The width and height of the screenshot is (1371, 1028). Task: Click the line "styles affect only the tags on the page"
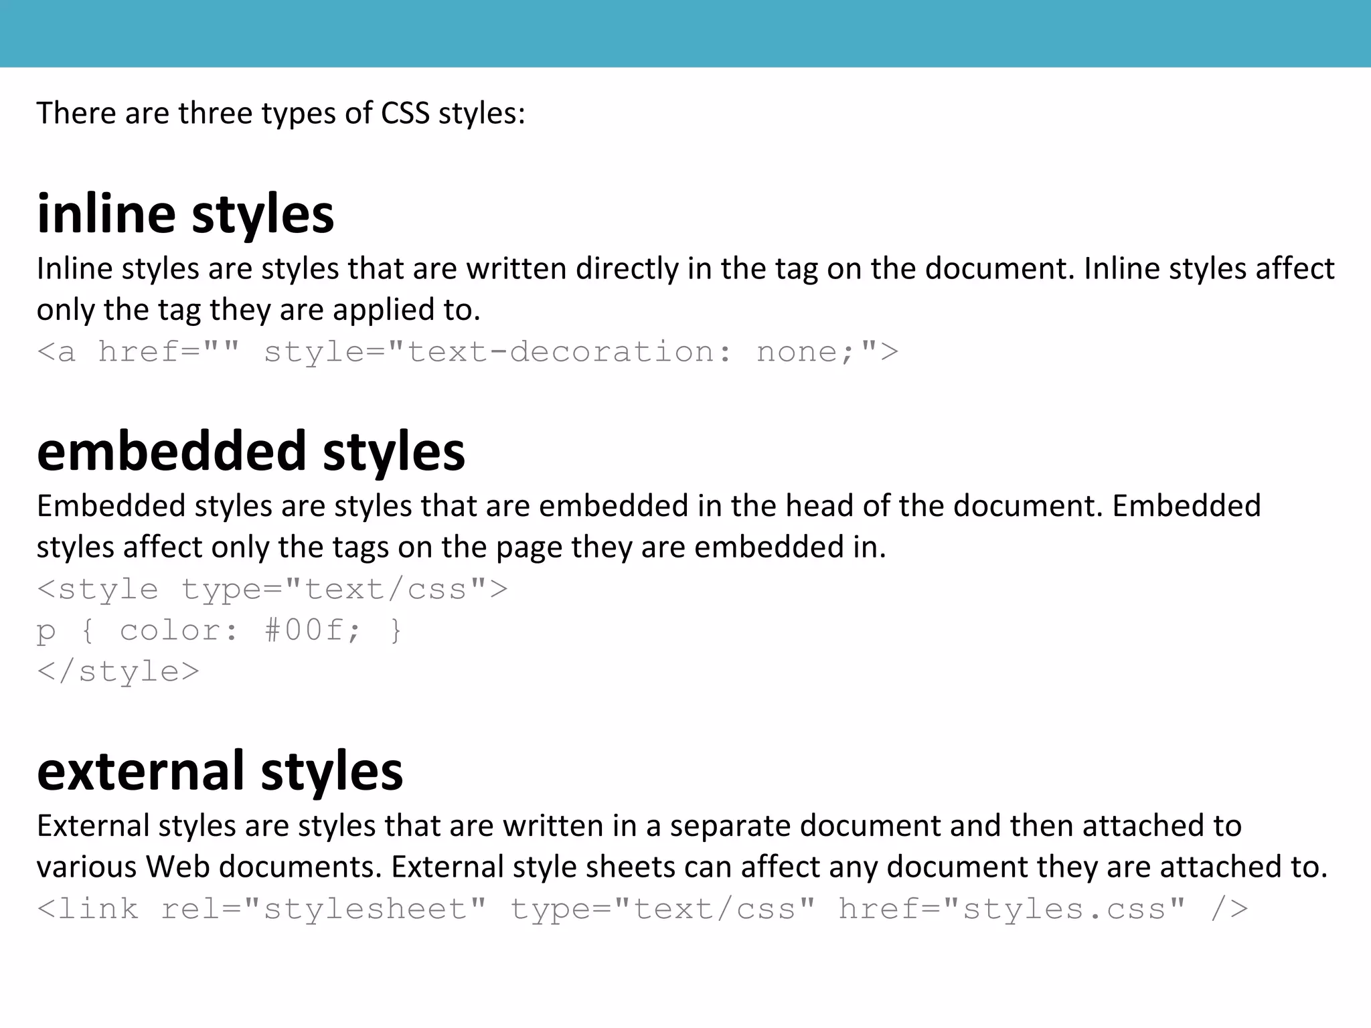tap(461, 547)
